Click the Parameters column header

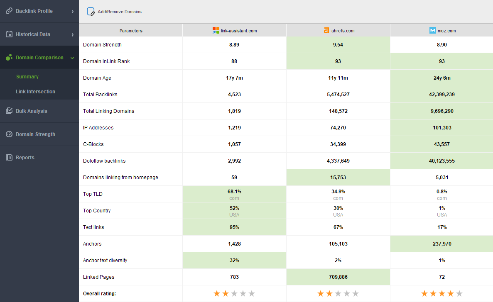131,31
